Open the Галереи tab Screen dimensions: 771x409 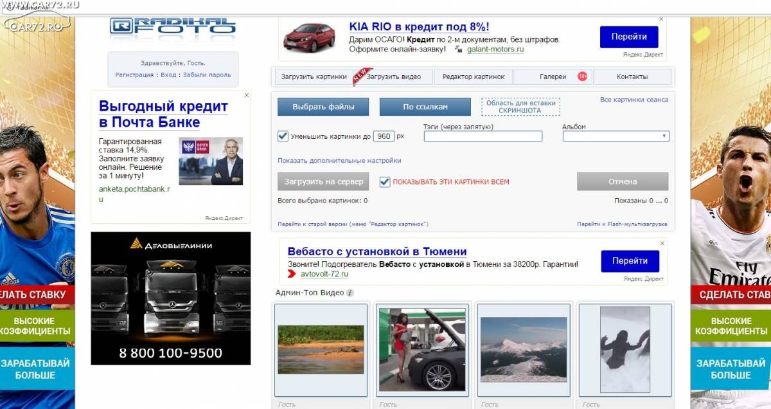[x=553, y=77]
